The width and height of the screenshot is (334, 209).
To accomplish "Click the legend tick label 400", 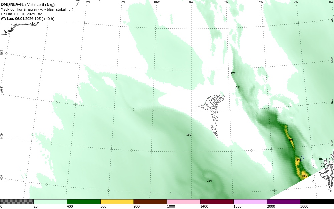I will (70, 206).
